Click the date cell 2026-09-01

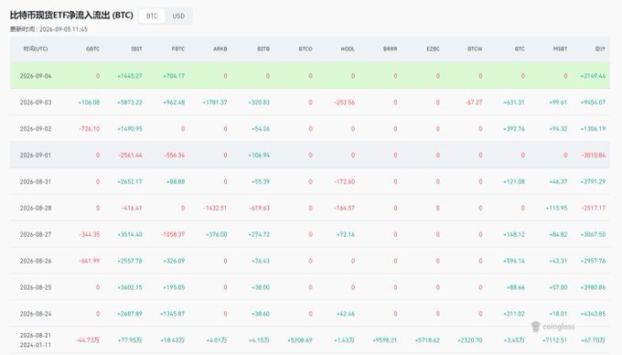click(36, 156)
